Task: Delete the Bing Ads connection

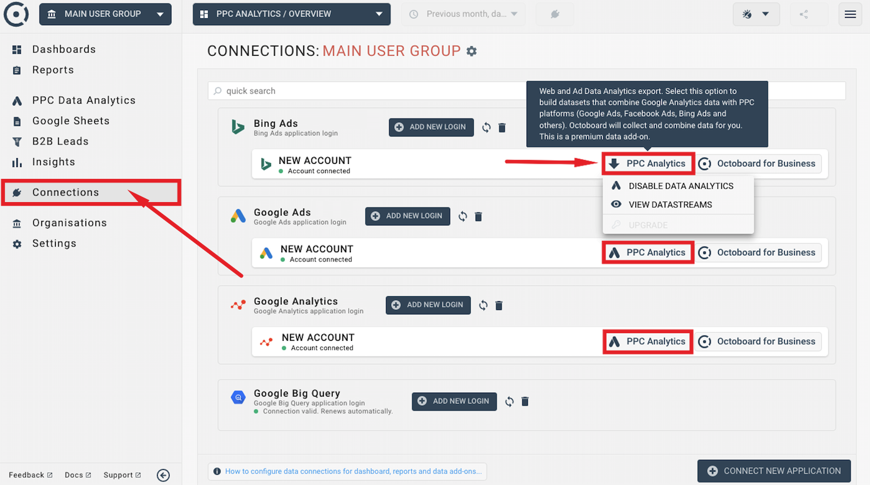Action: tap(502, 127)
